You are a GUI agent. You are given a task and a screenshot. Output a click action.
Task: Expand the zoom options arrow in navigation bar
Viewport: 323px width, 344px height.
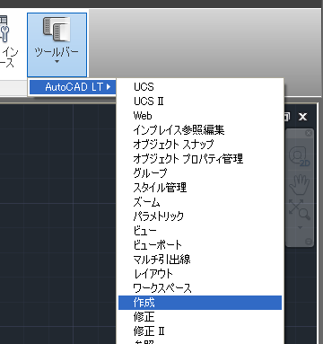[300, 227]
